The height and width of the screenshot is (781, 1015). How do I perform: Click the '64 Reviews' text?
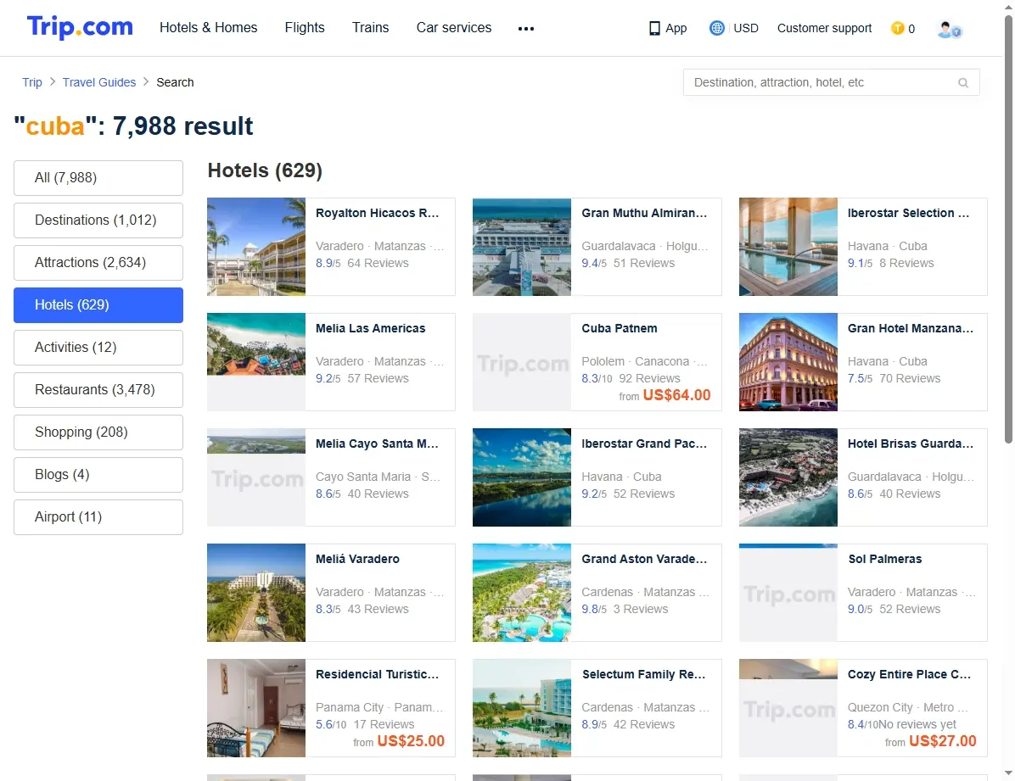(378, 264)
